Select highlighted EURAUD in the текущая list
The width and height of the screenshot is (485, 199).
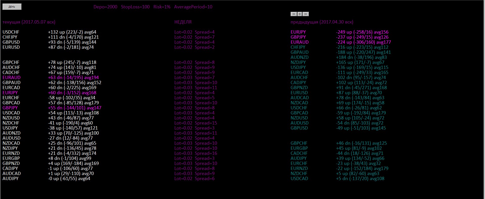coord(12,78)
